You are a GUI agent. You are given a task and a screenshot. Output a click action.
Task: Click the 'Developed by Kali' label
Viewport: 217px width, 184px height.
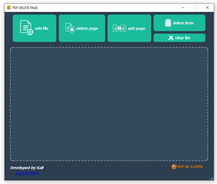27,168
